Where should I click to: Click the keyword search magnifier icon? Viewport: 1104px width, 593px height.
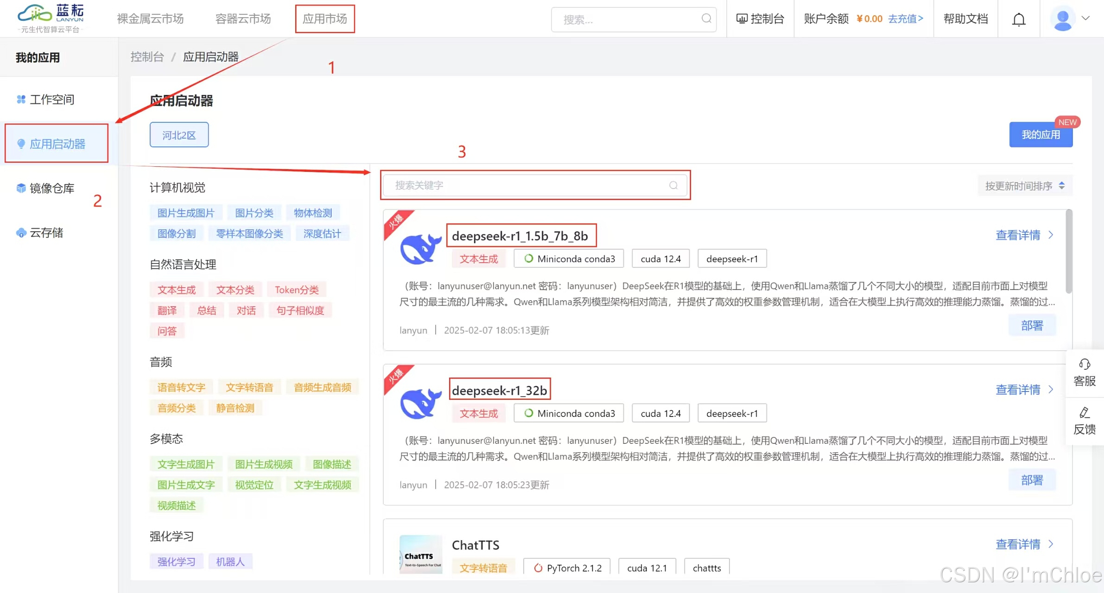tap(673, 185)
